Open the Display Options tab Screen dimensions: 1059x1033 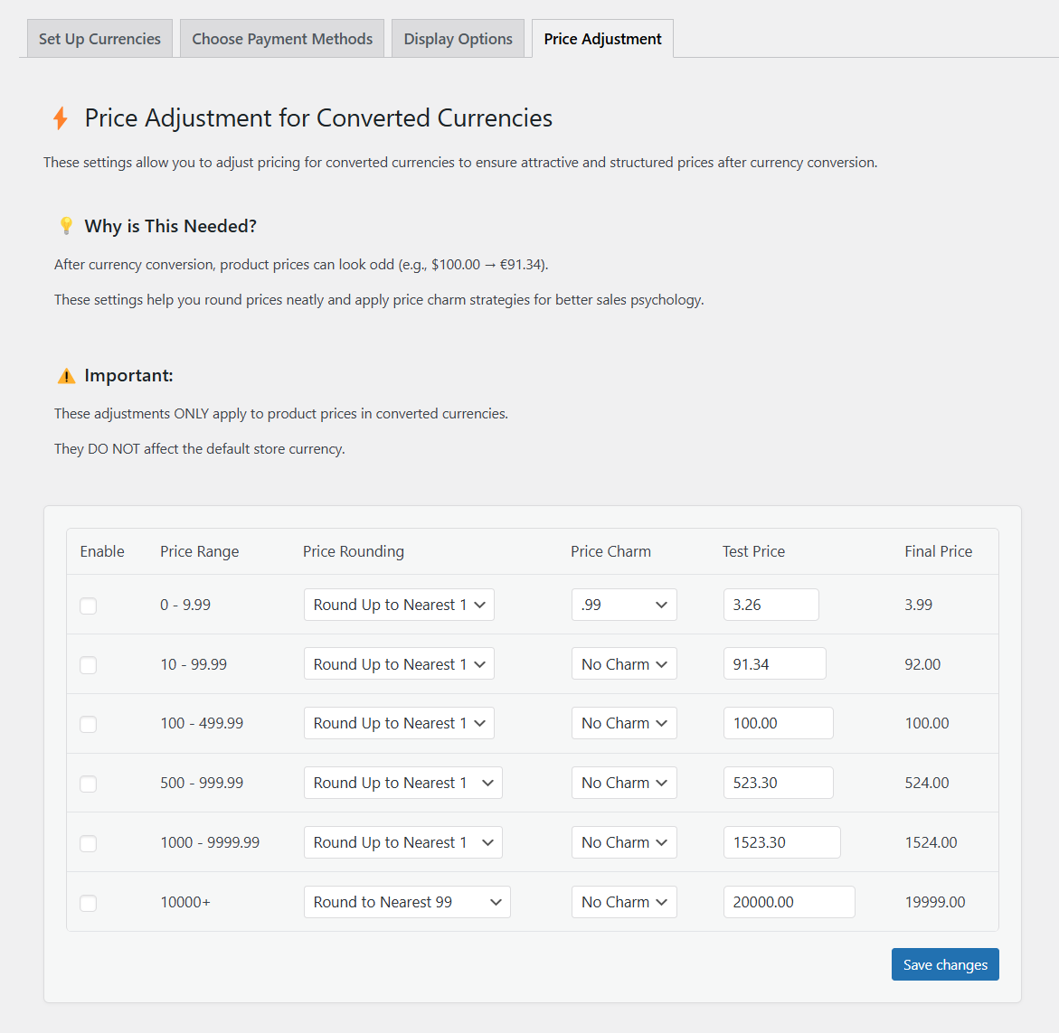coord(458,38)
